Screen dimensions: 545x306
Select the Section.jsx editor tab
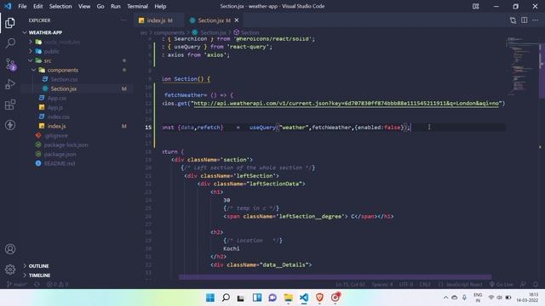pos(214,20)
